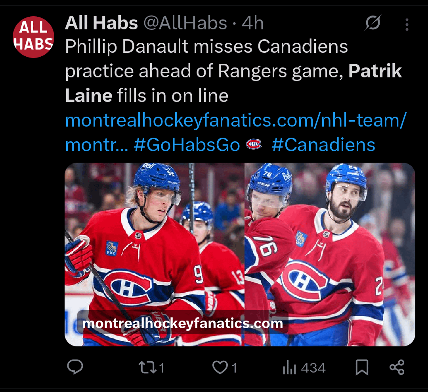Open the montrealhockeyfanatics.com/nhl-team link
428x392 pixels.
235,120
